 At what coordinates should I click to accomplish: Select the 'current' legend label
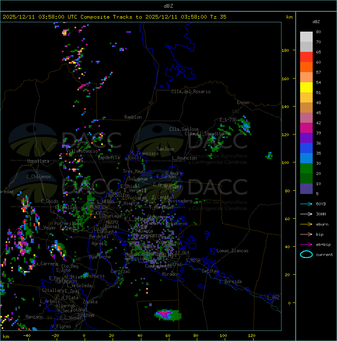pos(324,255)
